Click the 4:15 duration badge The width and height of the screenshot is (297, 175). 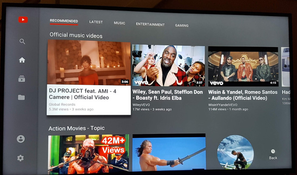pos(273,83)
